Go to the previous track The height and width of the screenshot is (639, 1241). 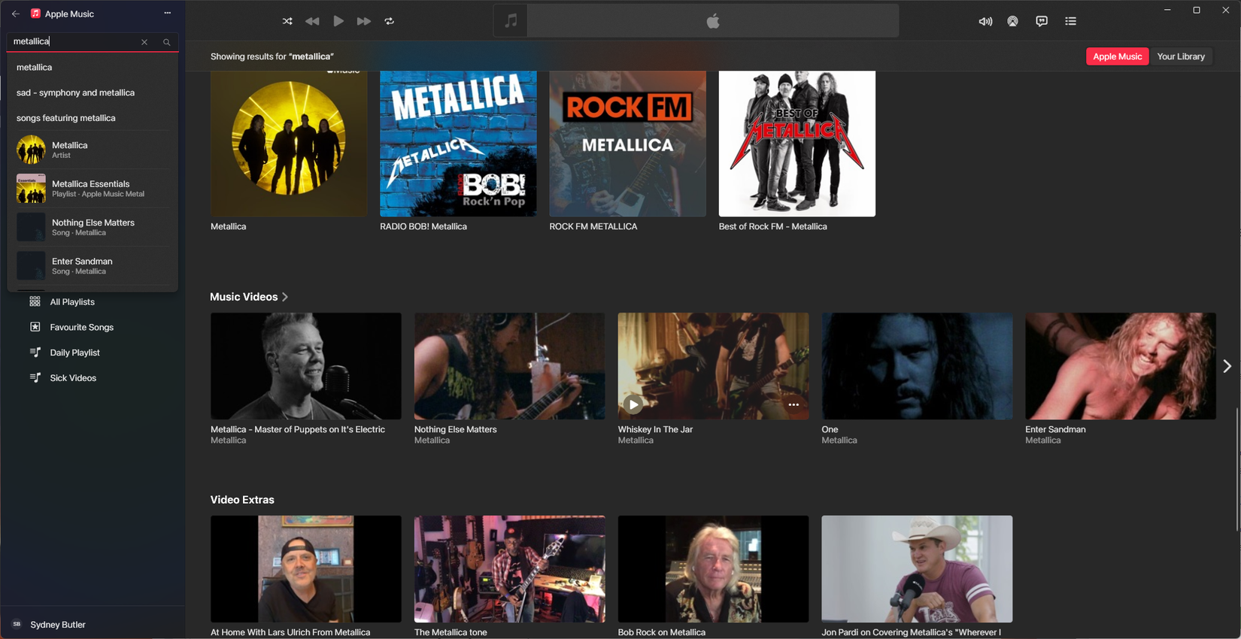tap(312, 21)
